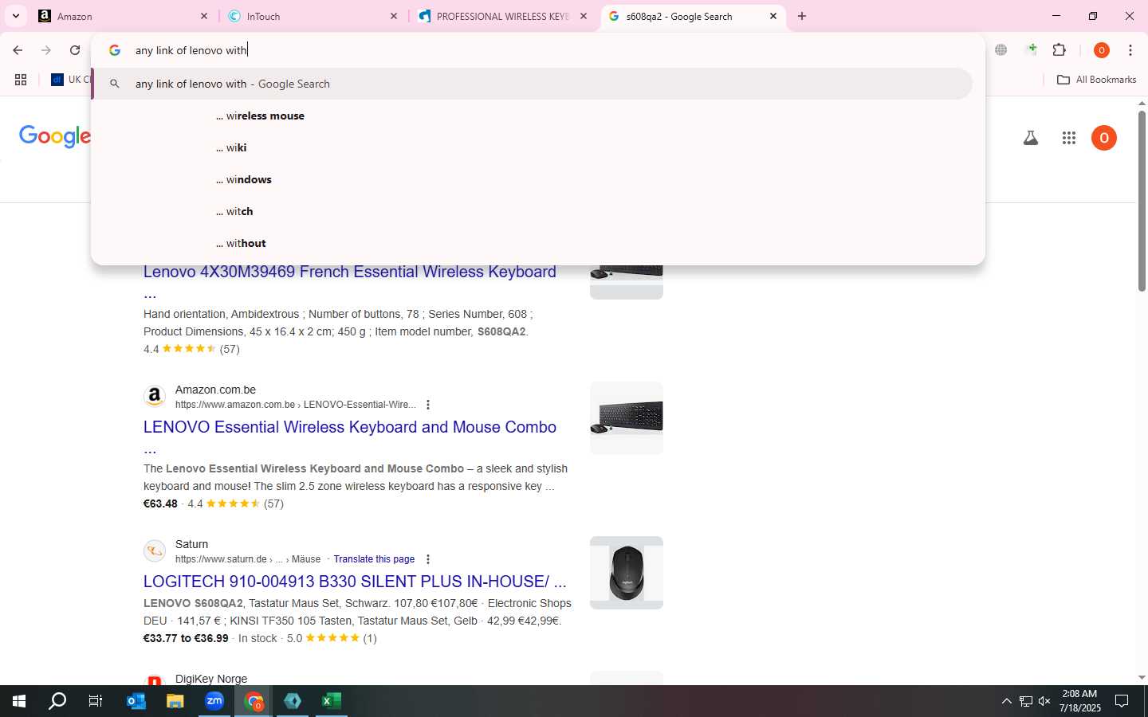Open Excel from the taskbar

pos(332,701)
